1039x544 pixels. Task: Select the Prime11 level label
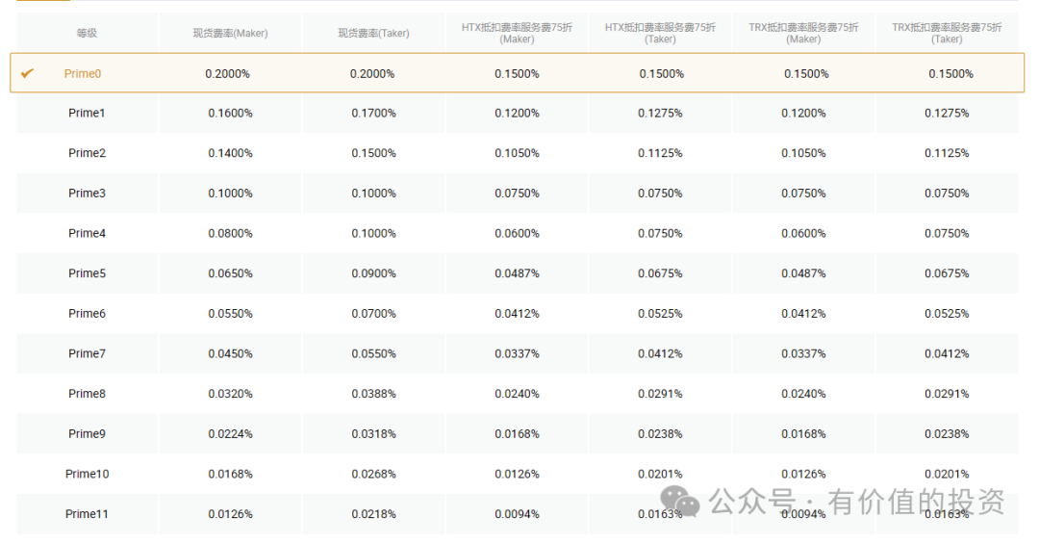pos(87,514)
